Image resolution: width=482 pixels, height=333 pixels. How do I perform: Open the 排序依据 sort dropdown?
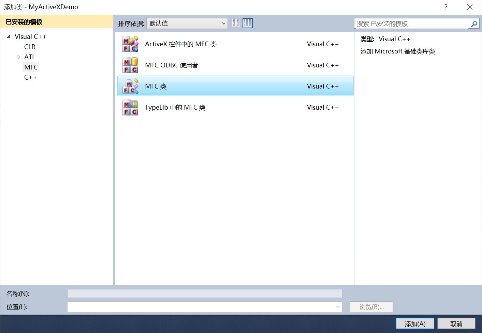(187, 23)
